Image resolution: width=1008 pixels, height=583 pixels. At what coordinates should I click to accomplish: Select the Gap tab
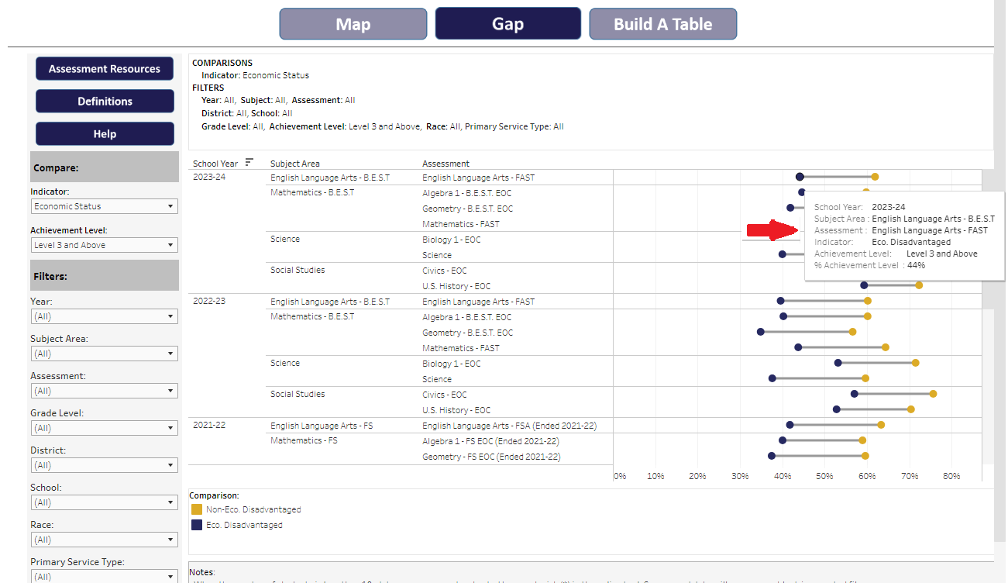point(507,23)
